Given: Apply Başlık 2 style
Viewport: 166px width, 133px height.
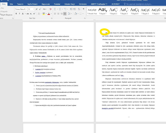Looking at the screenshot, I should [x=113, y=11].
